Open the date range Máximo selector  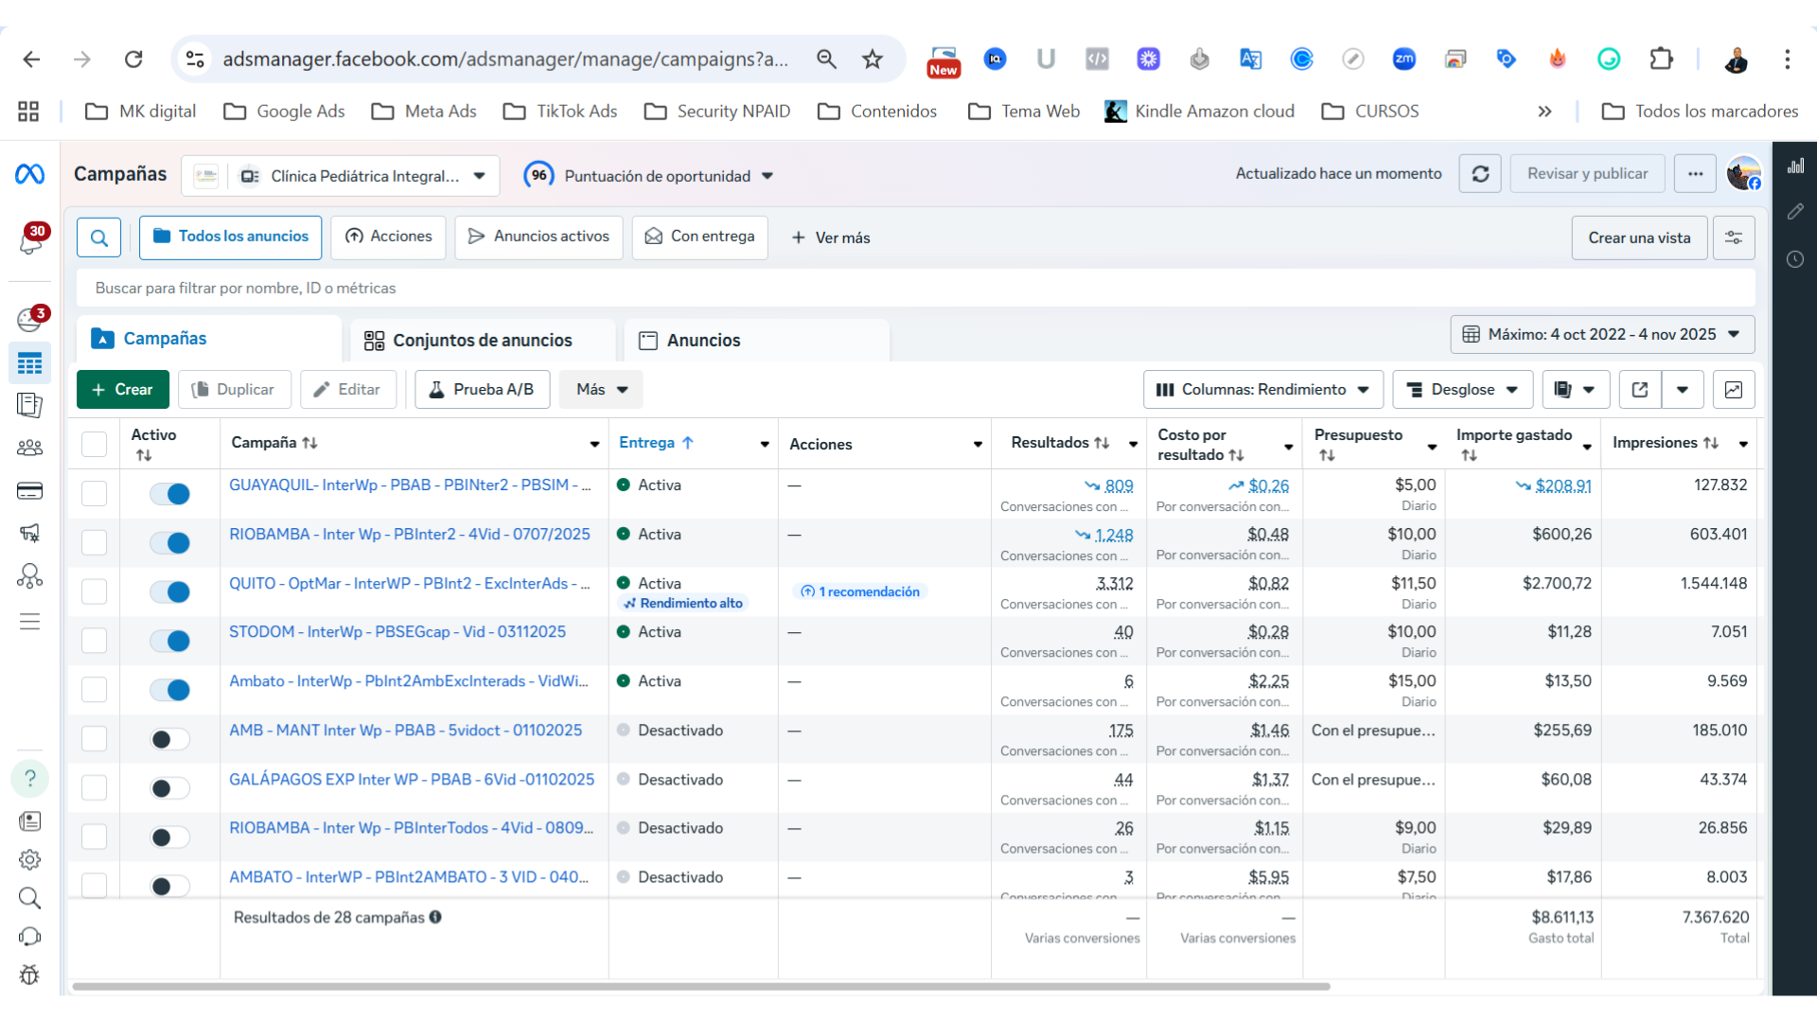tap(1601, 335)
